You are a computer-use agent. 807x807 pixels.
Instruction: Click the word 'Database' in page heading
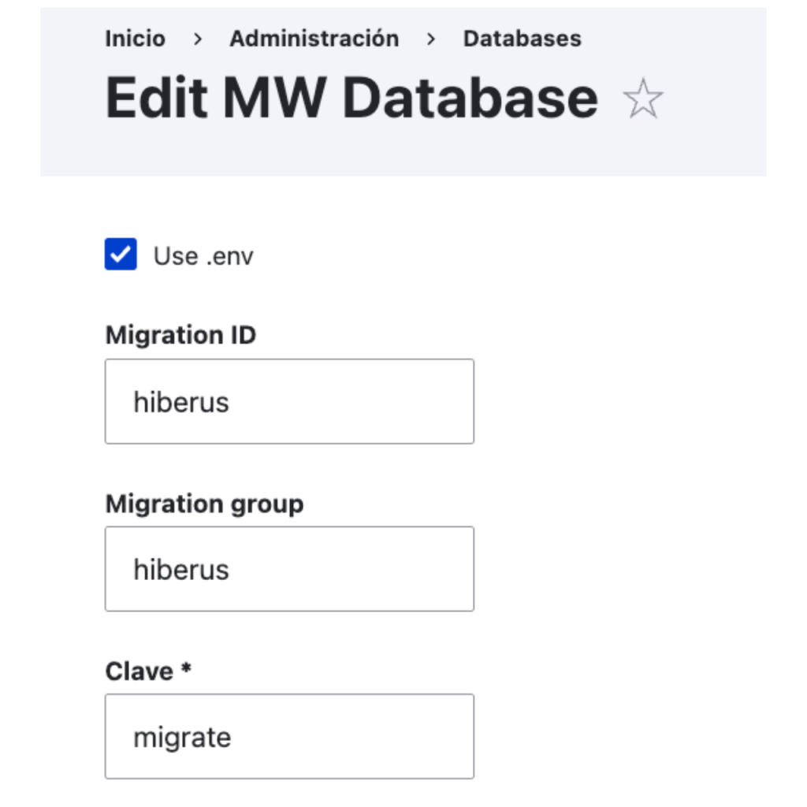[x=470, y=99]
